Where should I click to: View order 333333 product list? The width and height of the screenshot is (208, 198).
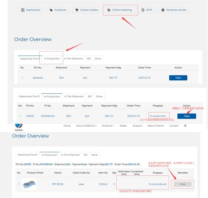point(186,116)
